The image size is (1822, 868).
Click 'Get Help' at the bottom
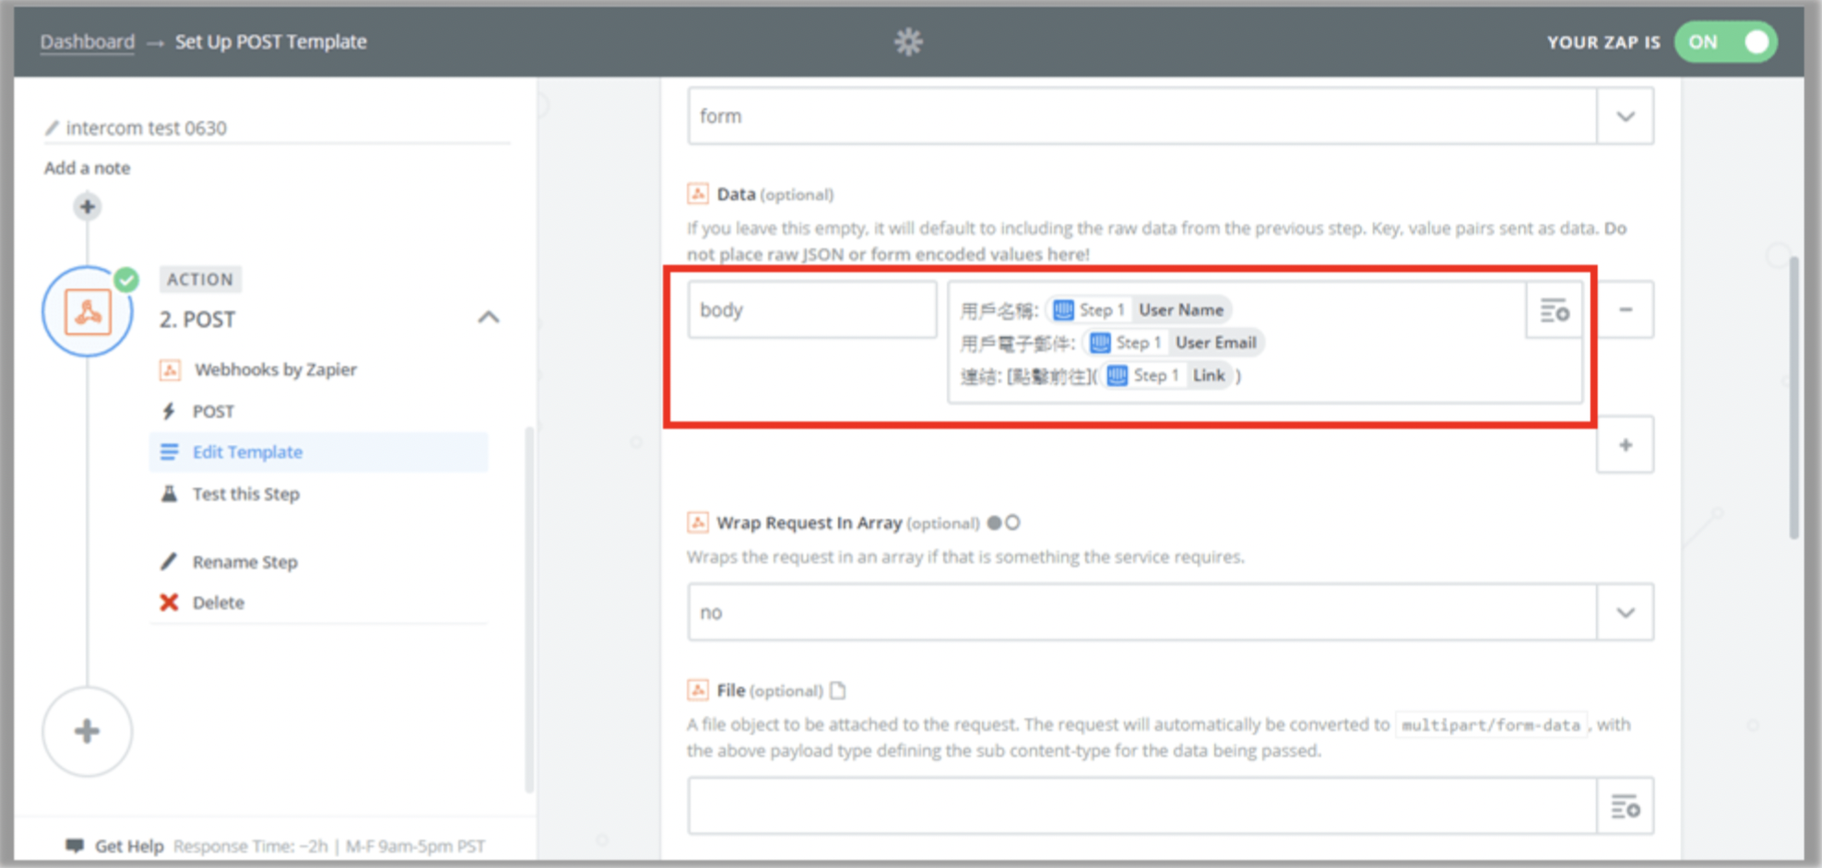[x=129, y=846]
